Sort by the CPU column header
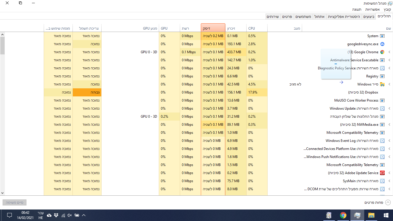 257,28
